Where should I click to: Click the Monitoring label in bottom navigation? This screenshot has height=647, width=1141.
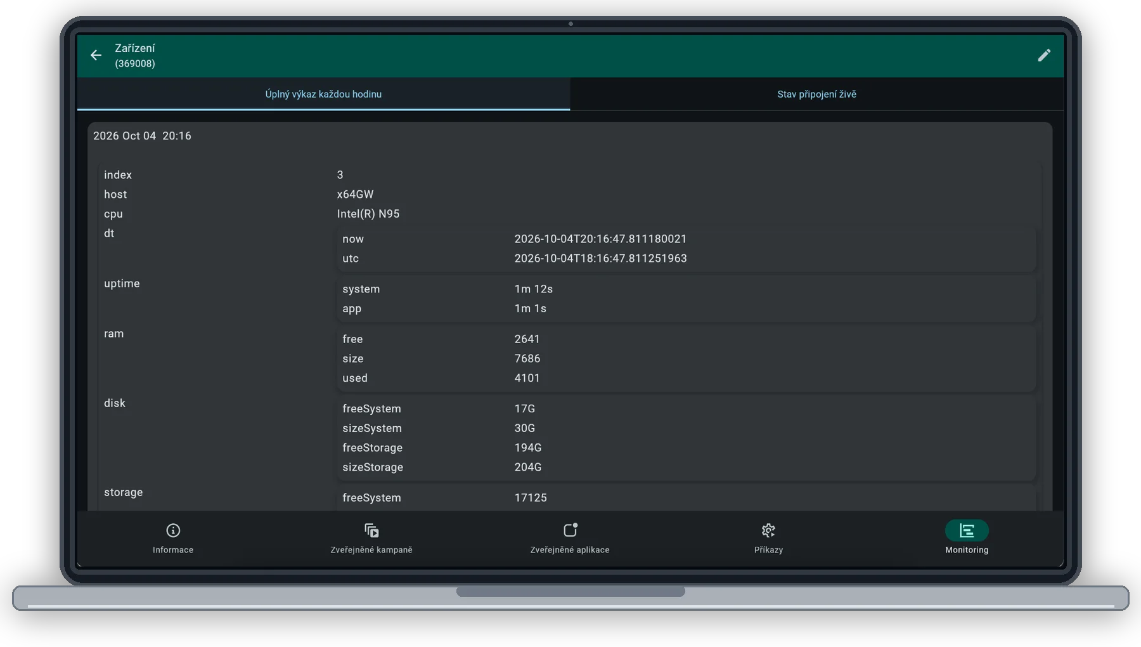[x=967, y=550]
